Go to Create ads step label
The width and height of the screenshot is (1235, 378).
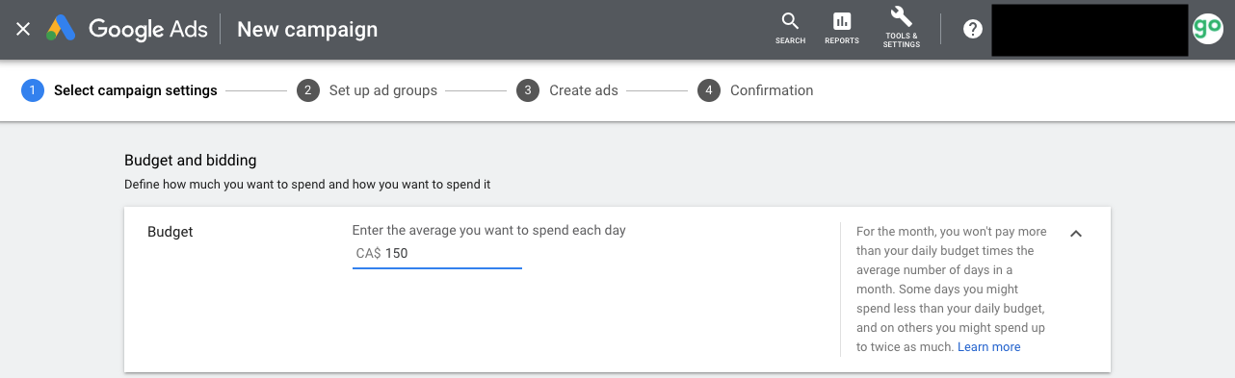[x=584, y=90]
